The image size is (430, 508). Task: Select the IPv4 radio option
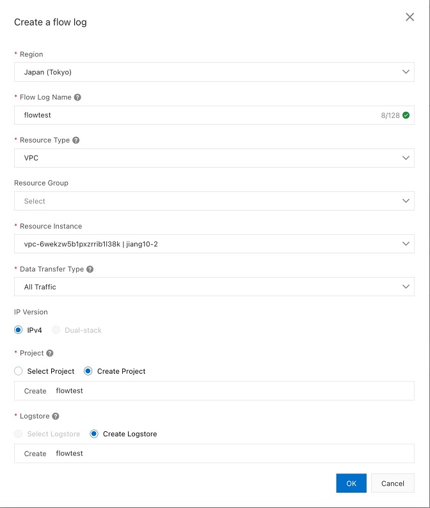19,330
